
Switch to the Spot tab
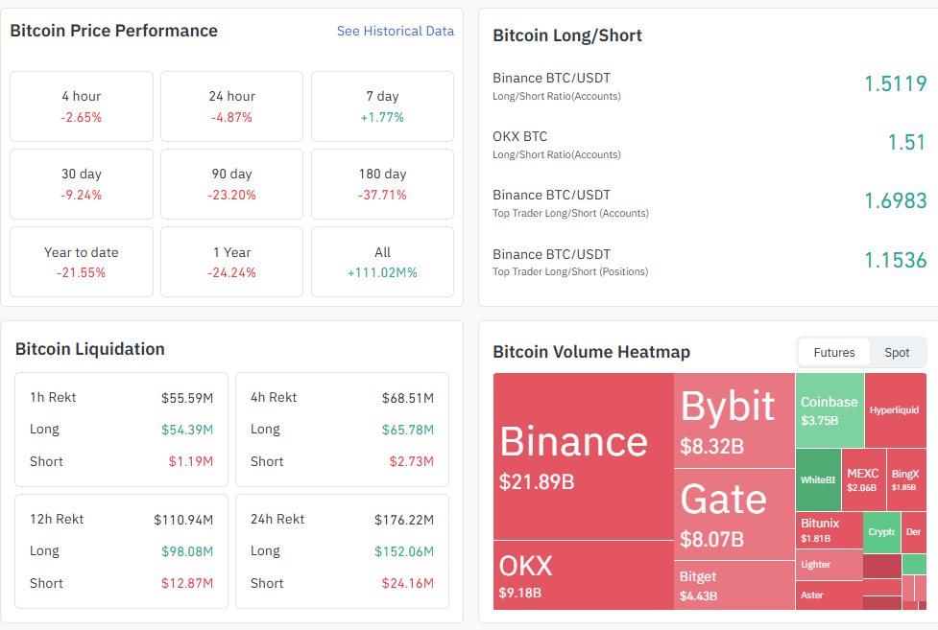pos(896,352)
